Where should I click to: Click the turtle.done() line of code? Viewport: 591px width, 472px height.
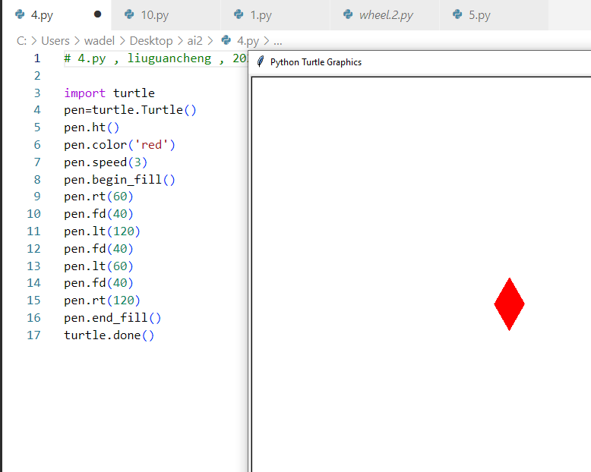point(109,335)
